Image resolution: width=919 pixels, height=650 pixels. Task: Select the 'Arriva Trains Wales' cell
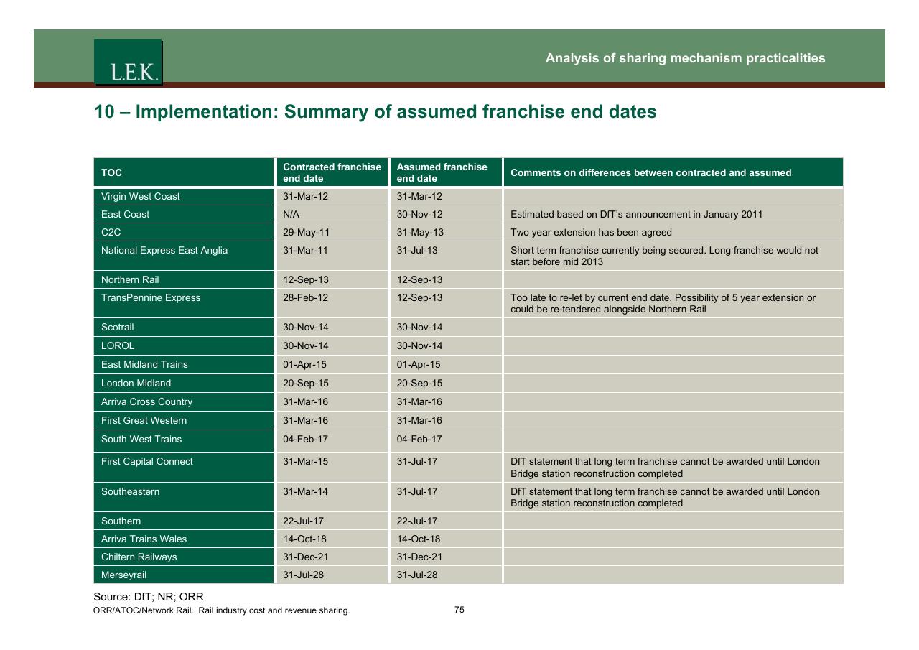click(x=184, y=539)
